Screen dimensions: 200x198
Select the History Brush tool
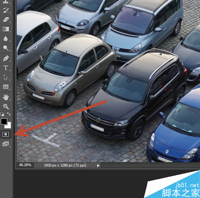[6, 10]
